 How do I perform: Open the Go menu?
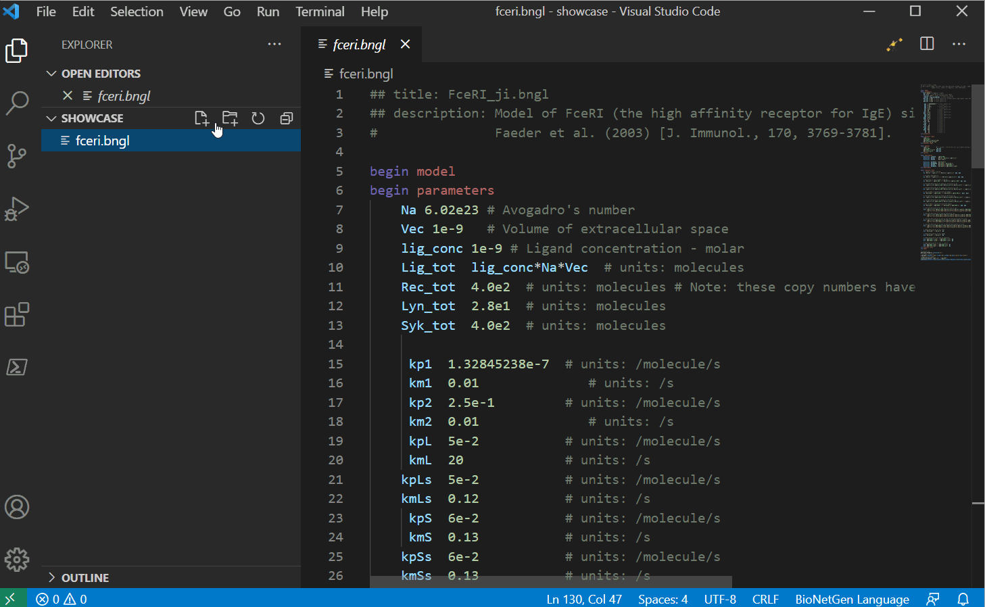232,11
